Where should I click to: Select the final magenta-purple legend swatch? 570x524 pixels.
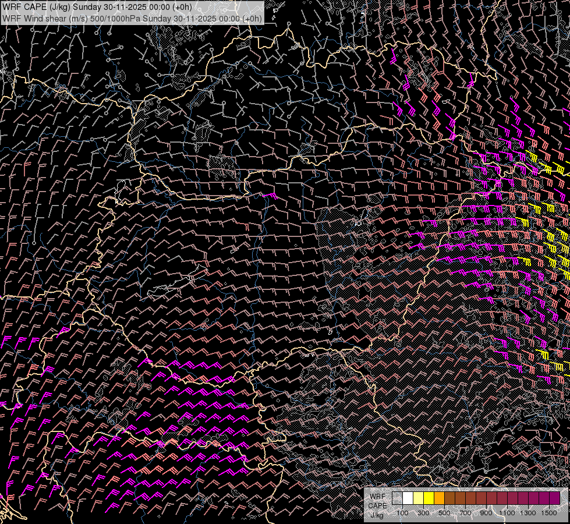pyautogui.click(x=554, y=498)
